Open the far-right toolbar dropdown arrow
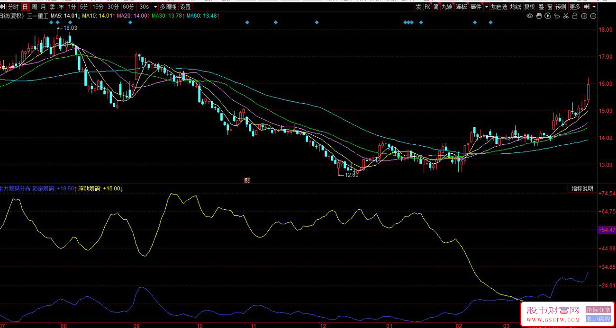 coord(594,7)
